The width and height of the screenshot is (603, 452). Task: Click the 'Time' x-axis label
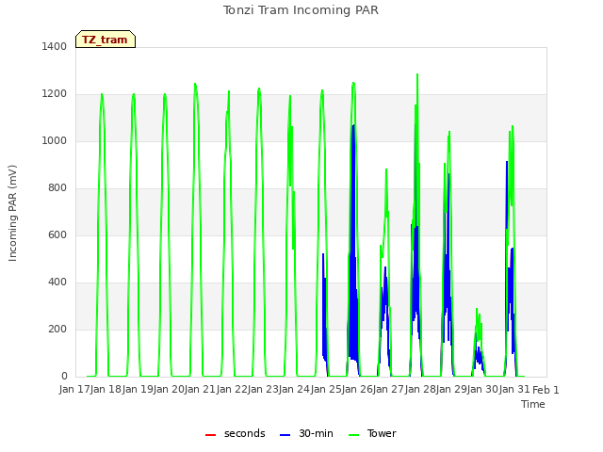(533, 404)
